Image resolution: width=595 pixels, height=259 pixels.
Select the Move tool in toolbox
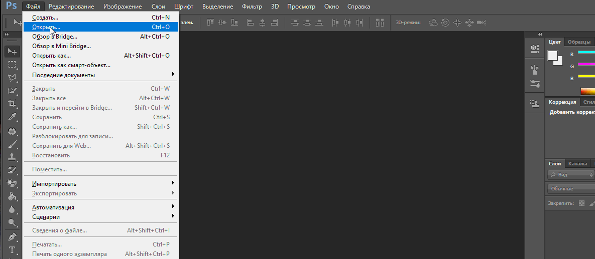12,51
